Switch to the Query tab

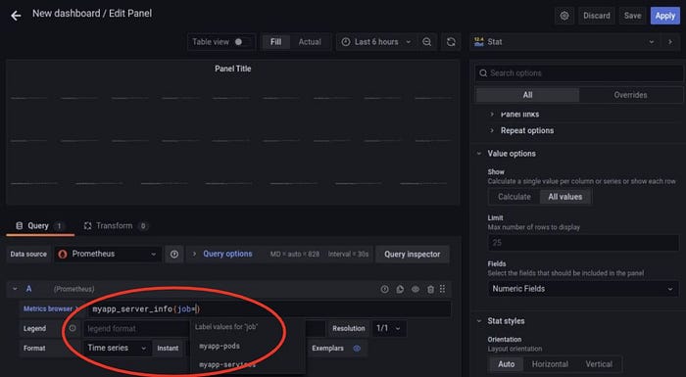click(39, 226)
